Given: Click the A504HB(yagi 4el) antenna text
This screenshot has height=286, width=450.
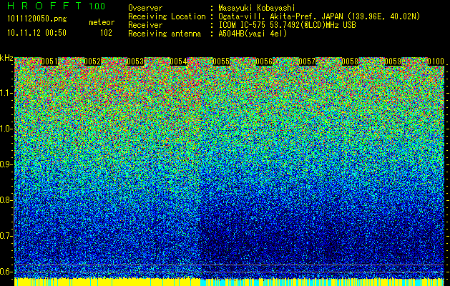Looking at the screenshot, I should [x=253, y=34].
